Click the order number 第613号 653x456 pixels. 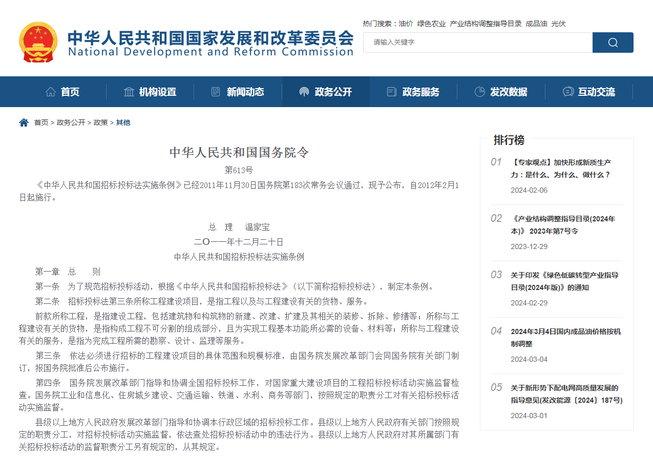point(239,170)
